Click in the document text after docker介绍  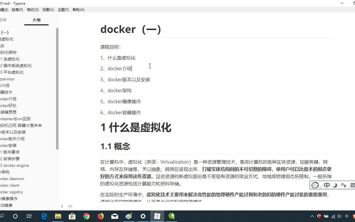coord(132,69)
